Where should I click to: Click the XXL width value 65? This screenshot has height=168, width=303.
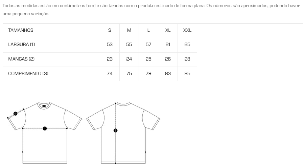(187, 44)
